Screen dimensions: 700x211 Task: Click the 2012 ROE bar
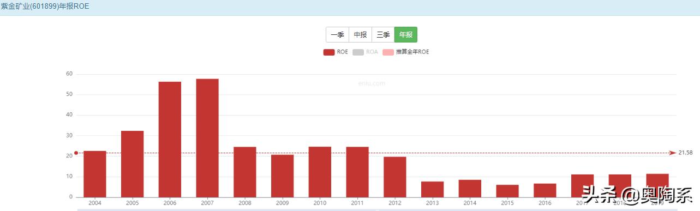395,177
